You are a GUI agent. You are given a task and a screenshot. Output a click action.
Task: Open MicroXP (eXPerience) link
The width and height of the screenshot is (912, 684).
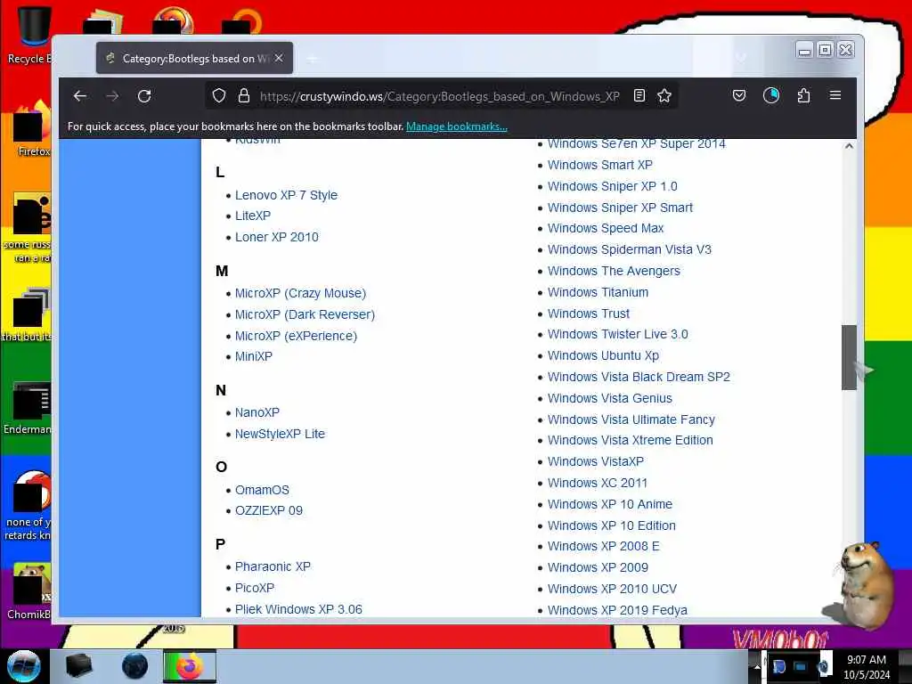[296, 336]
